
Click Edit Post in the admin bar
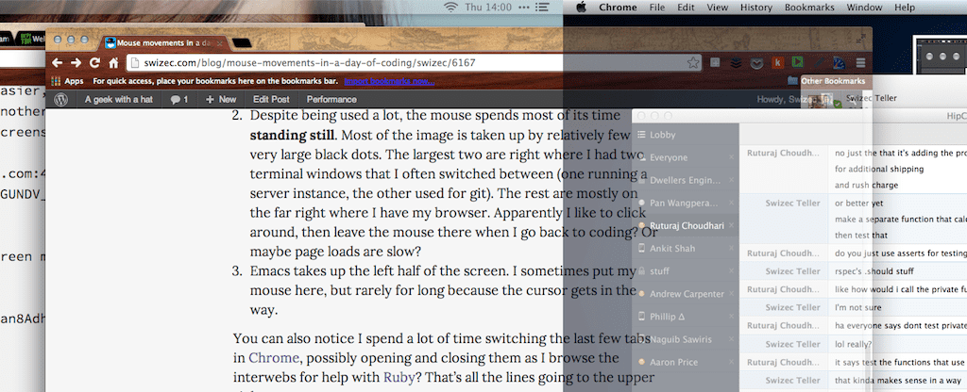(x=271, y=99)
